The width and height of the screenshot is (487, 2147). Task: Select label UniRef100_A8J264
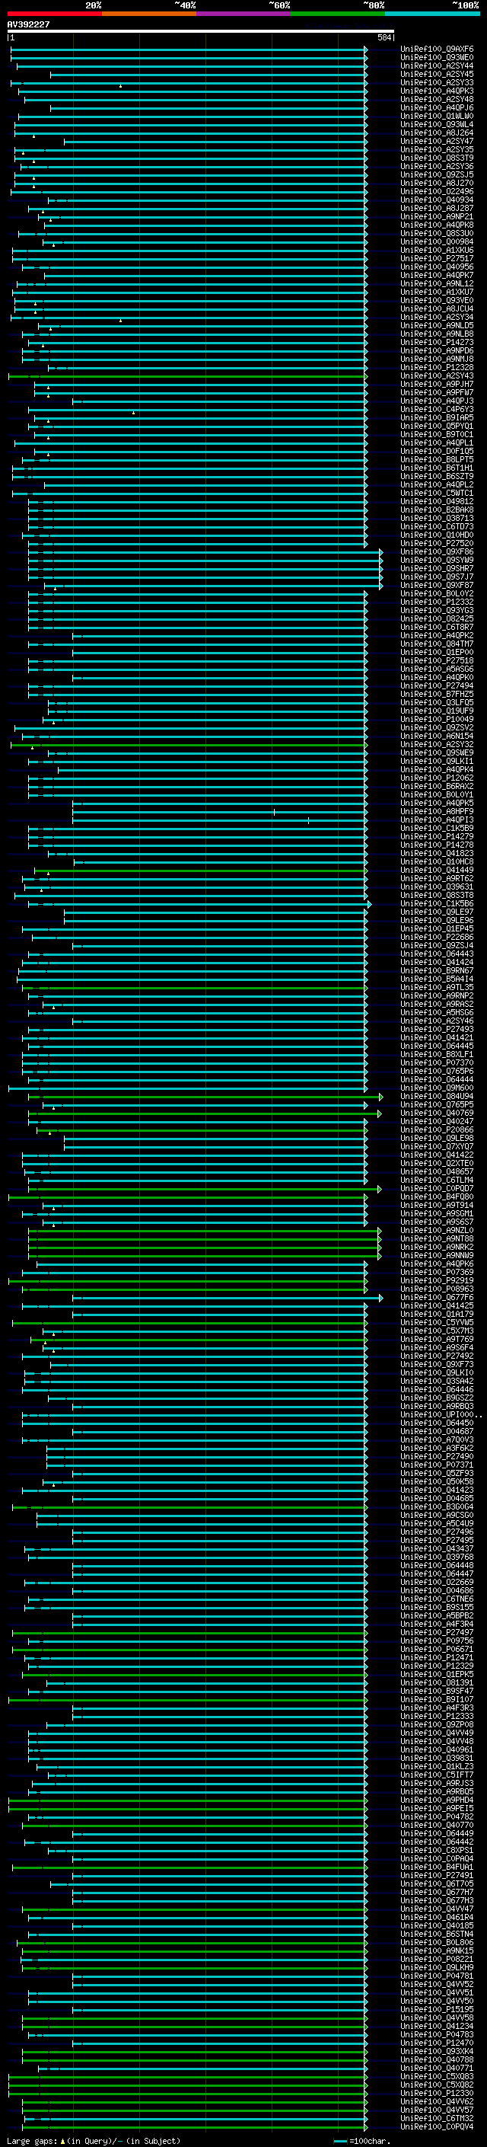[x=437, y=133]
